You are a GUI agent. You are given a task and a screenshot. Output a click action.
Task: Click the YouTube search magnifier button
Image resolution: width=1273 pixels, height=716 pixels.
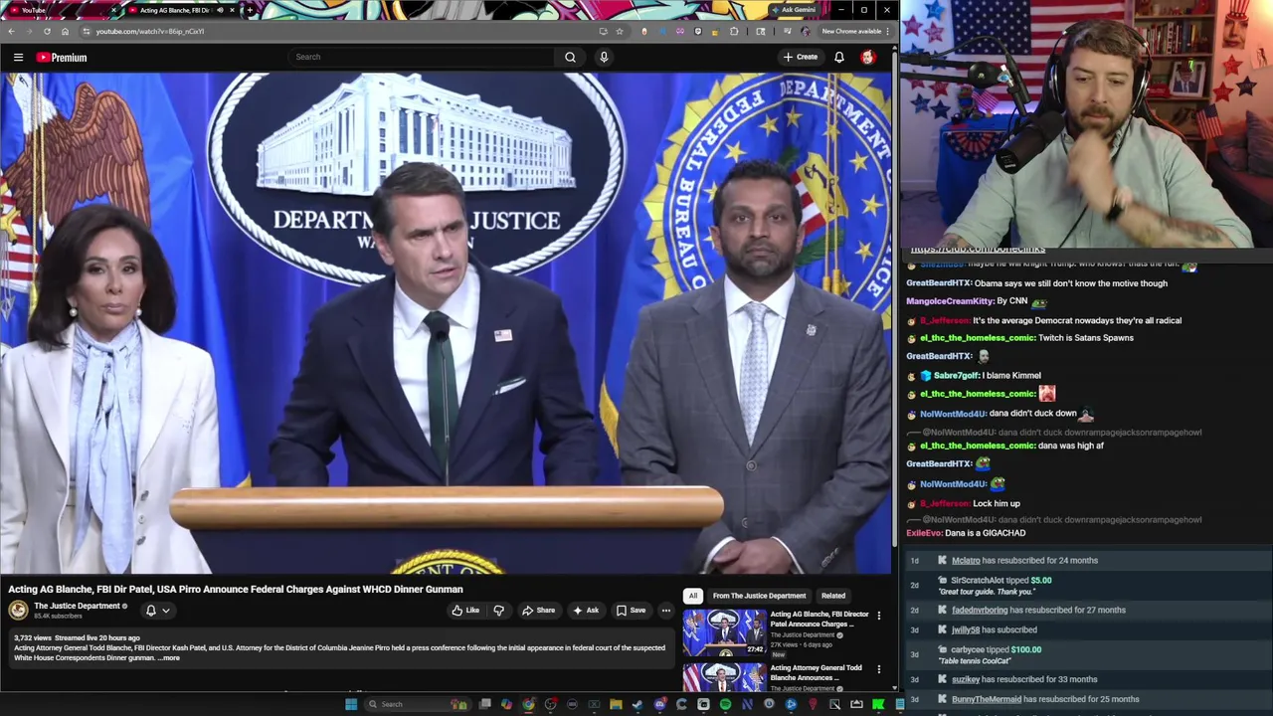click(x=570, y=57)
